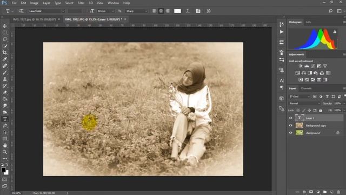Select the Hand tool
The width and height of the screenshot is (346, 195).
coord(5,146)
